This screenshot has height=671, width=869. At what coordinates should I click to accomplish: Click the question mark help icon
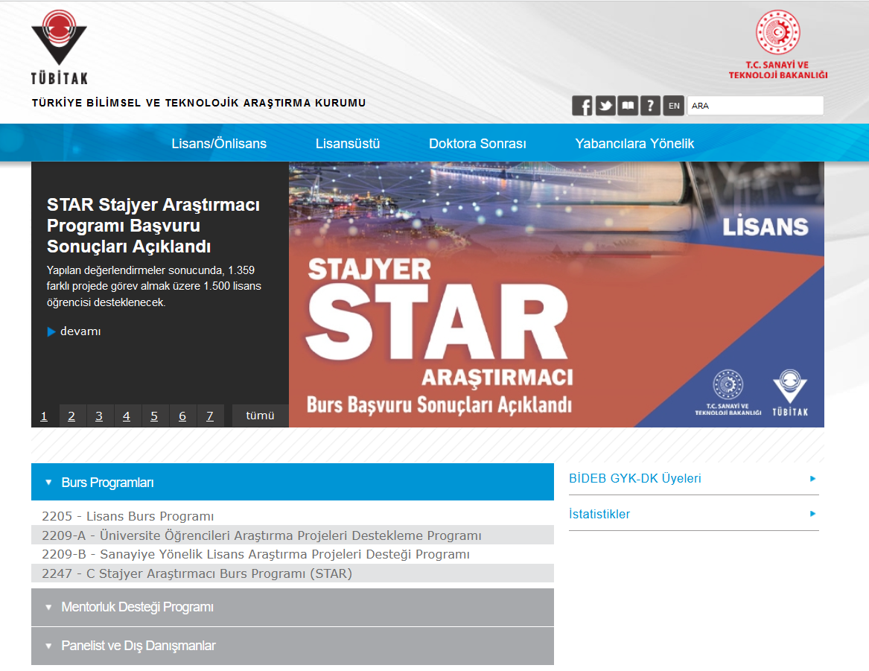click(651, 106)
